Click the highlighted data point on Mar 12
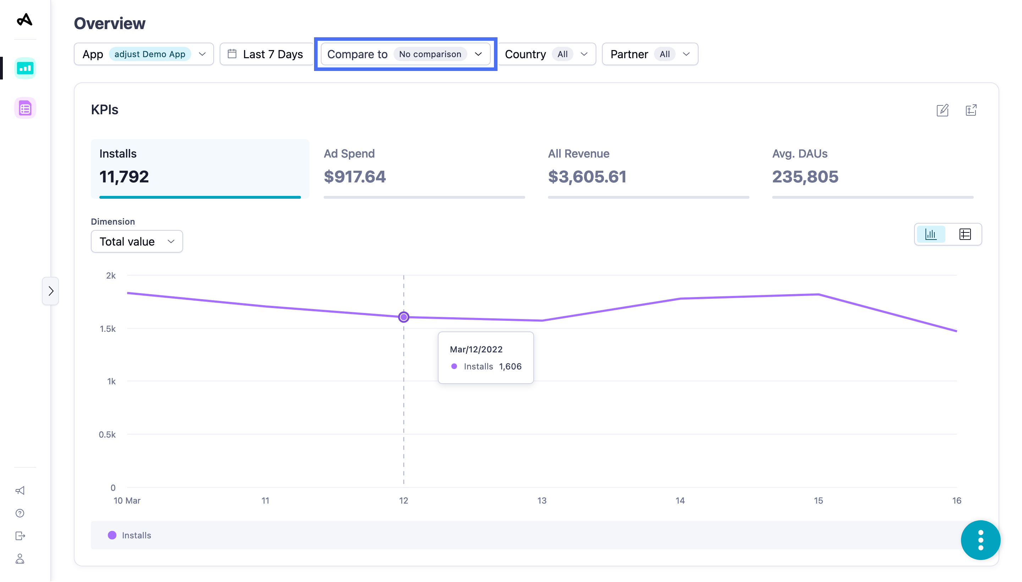 coord(404,317)
